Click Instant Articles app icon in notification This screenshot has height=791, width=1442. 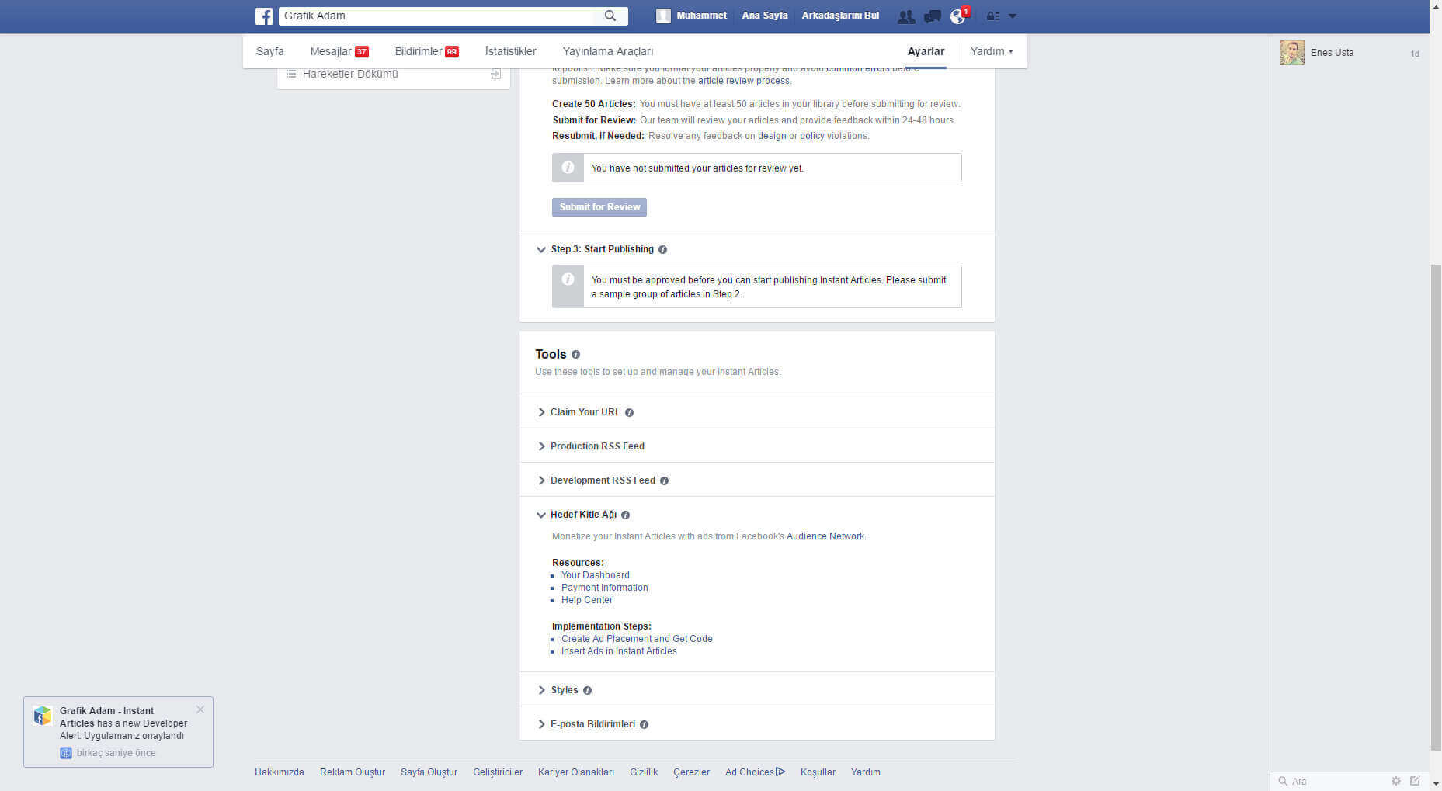pos(43,716)
